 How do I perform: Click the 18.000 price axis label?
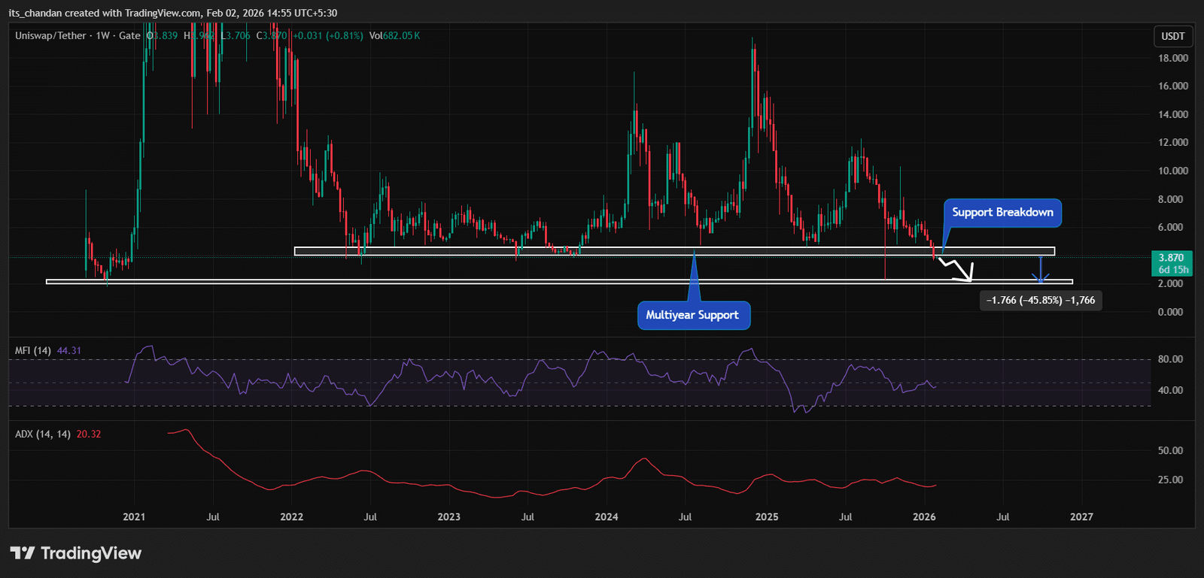[x=1172, y=58]
